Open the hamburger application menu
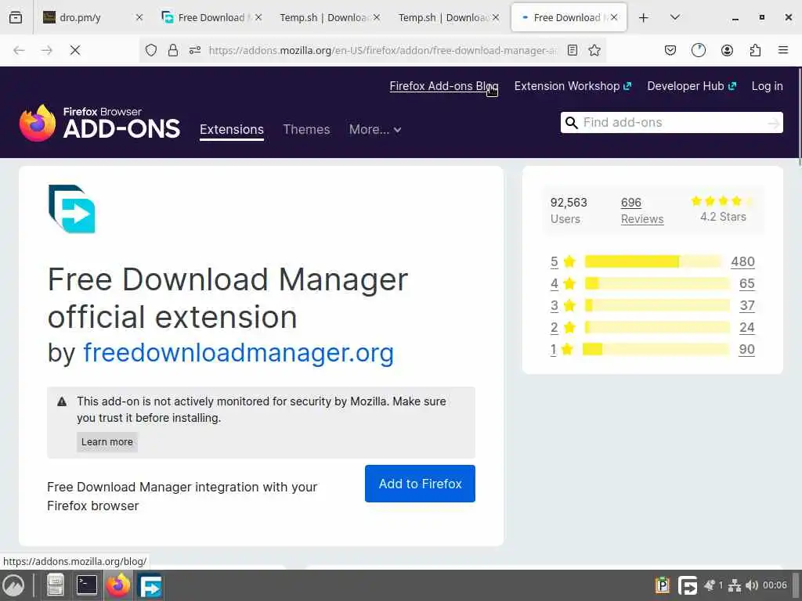 click(783, 50)
